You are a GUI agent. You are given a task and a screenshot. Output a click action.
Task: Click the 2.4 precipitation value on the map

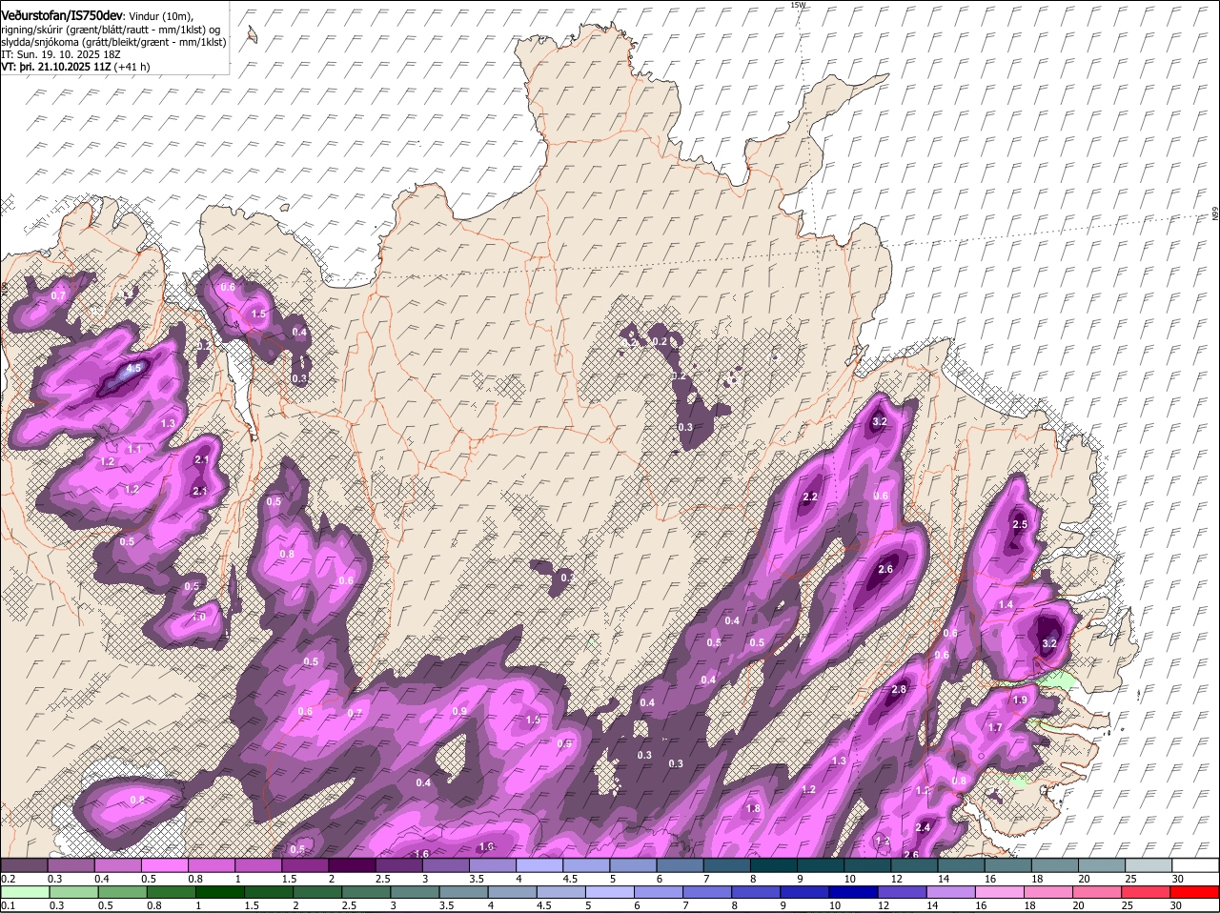[923, 827]
